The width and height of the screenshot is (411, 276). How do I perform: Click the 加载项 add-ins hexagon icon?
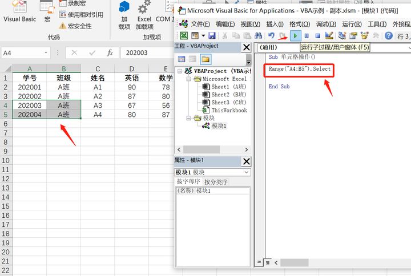124,7
